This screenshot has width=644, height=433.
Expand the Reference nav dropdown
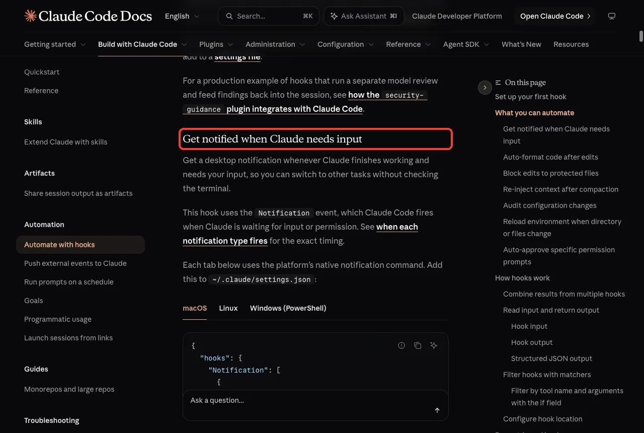409,44
